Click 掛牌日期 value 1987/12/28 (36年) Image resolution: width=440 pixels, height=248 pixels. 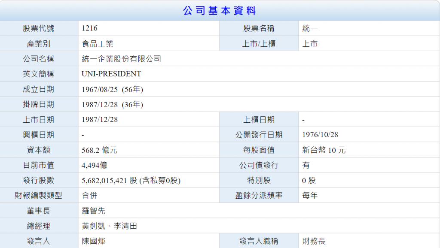pos(112,104)
